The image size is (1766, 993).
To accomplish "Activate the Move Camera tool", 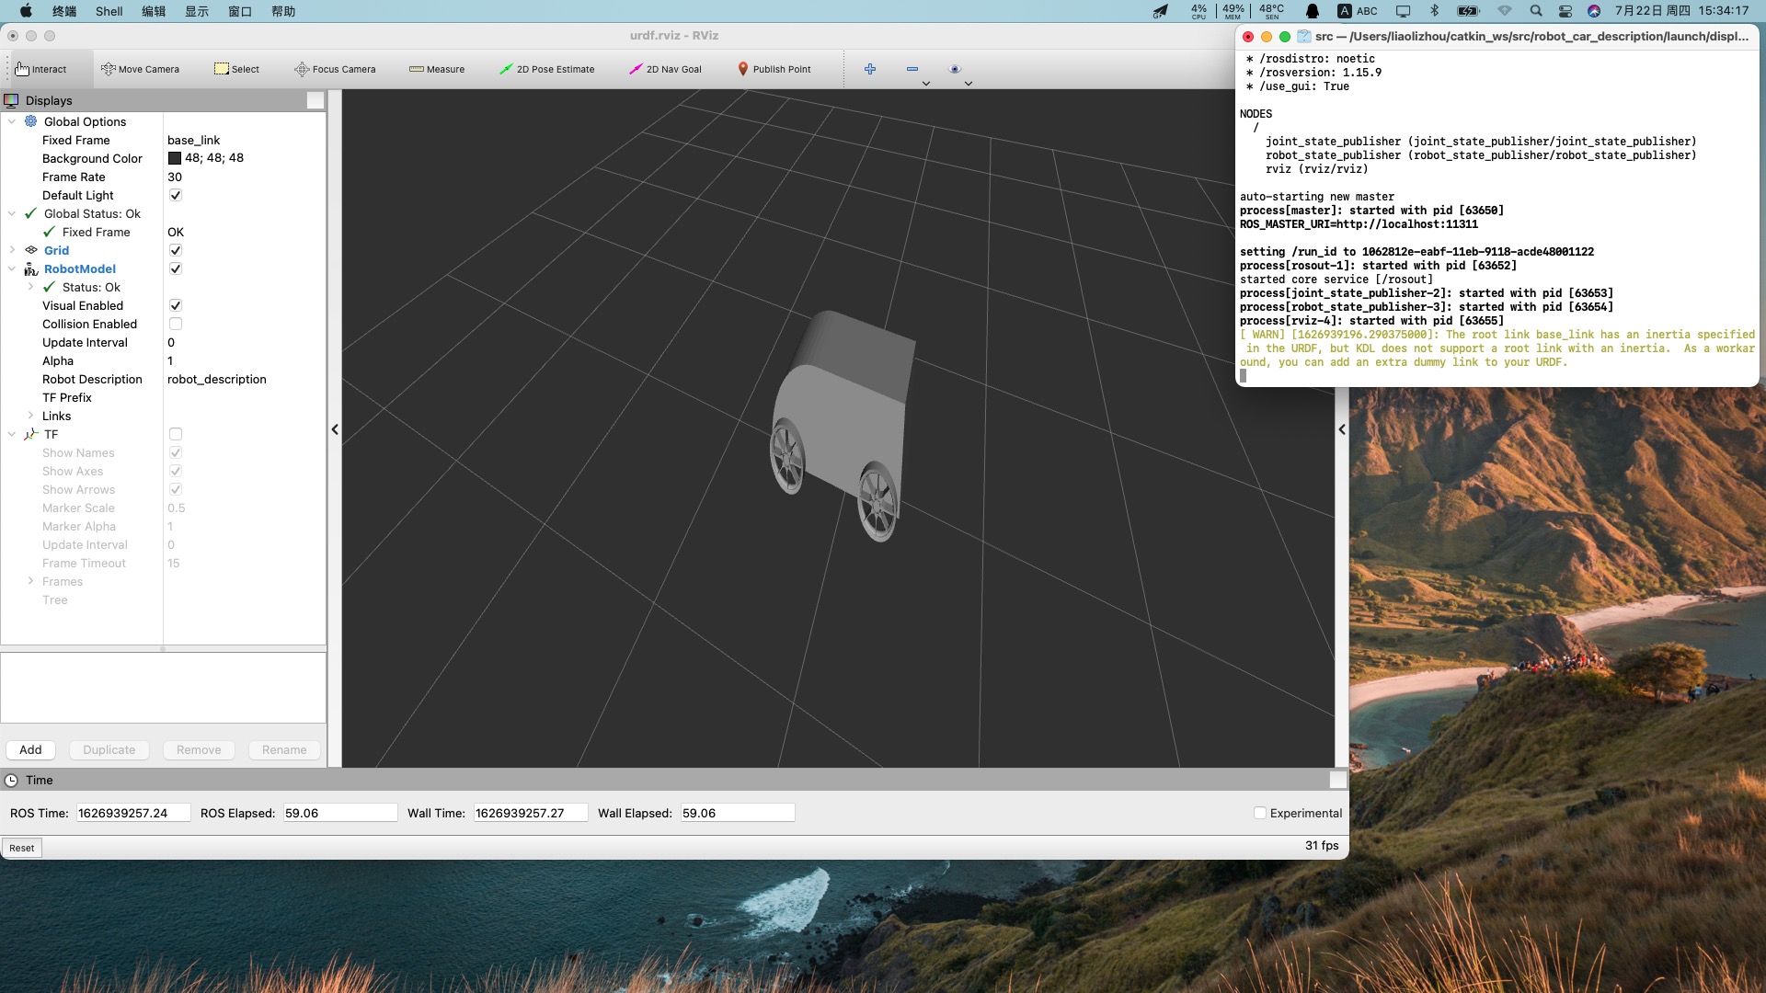I will tap(140, 69).
